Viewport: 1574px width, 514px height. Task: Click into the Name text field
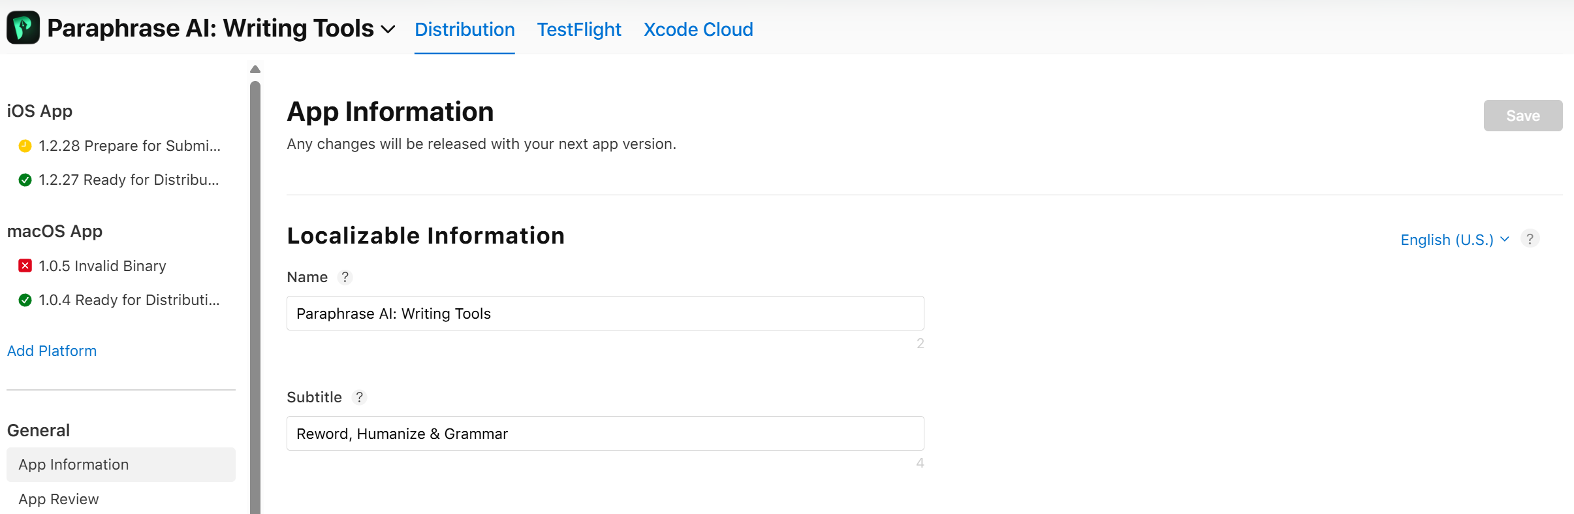[x=605, y=313]
